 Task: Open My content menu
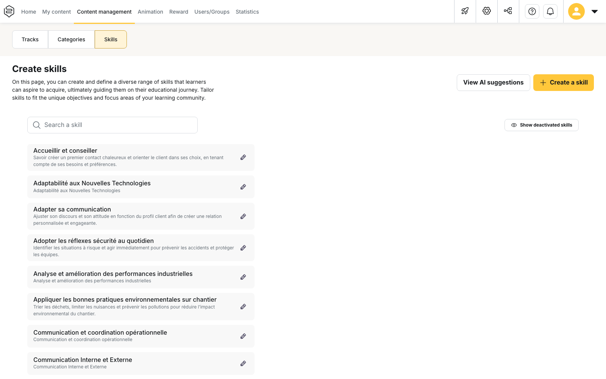(56, 12)
